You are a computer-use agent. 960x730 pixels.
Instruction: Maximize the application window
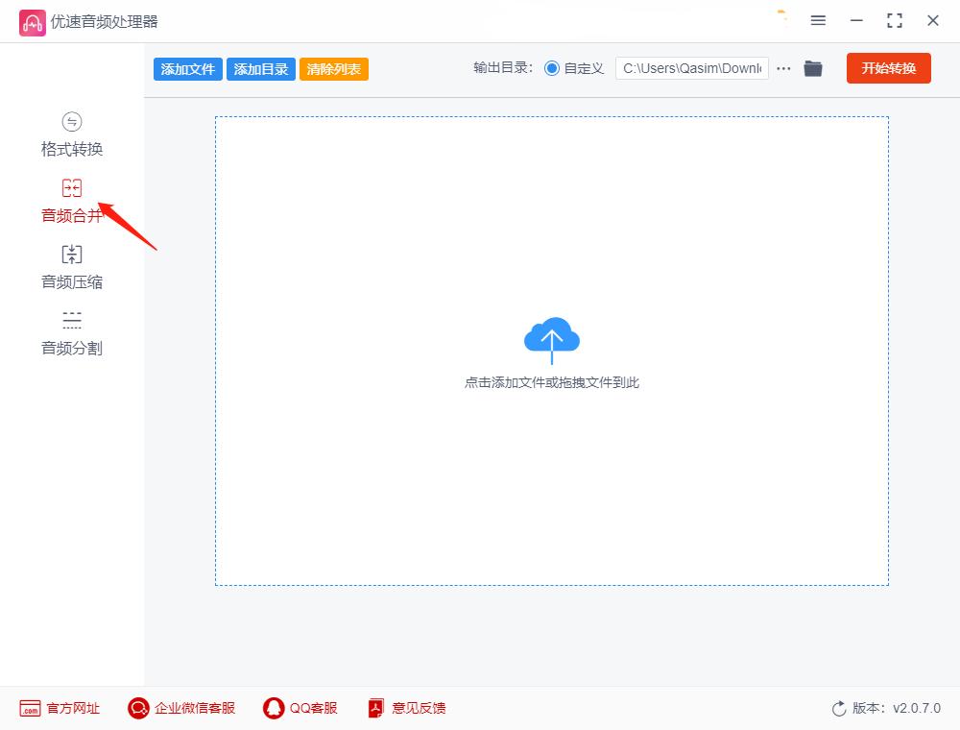(x=895, y=21)
